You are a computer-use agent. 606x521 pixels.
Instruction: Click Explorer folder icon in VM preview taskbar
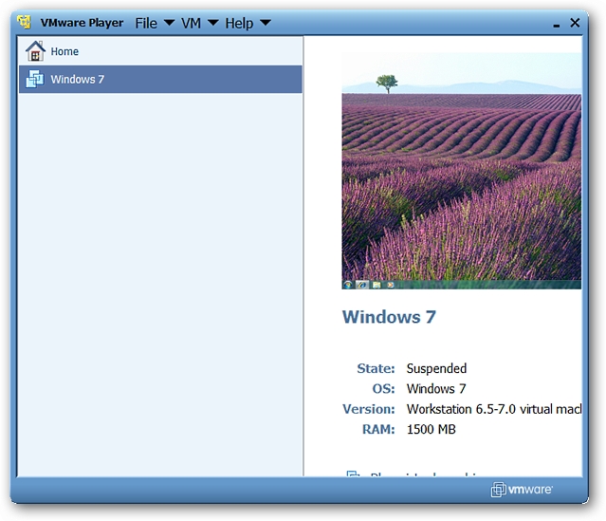click(x=376, y=285)
